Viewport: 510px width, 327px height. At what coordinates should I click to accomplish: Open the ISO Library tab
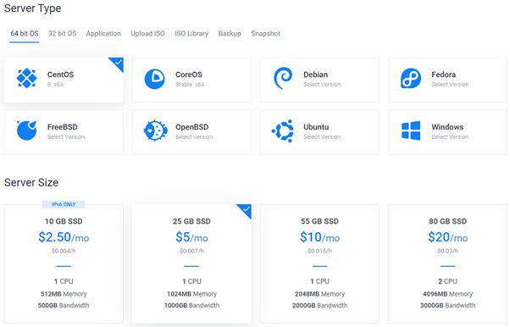click(x=191, y=34)
